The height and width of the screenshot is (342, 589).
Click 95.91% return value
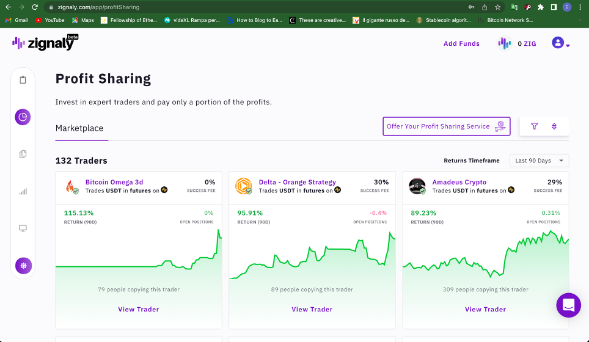tap(250, 213)
